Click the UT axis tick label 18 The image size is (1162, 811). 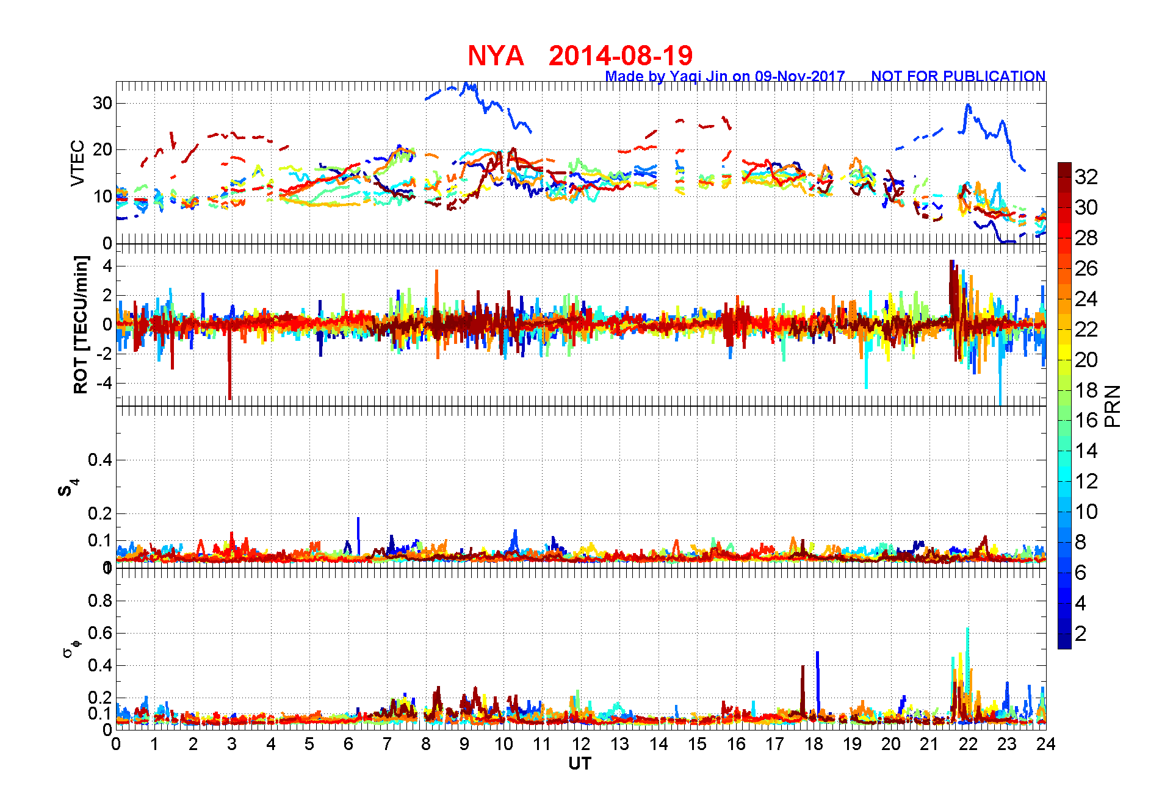(814, 745)
